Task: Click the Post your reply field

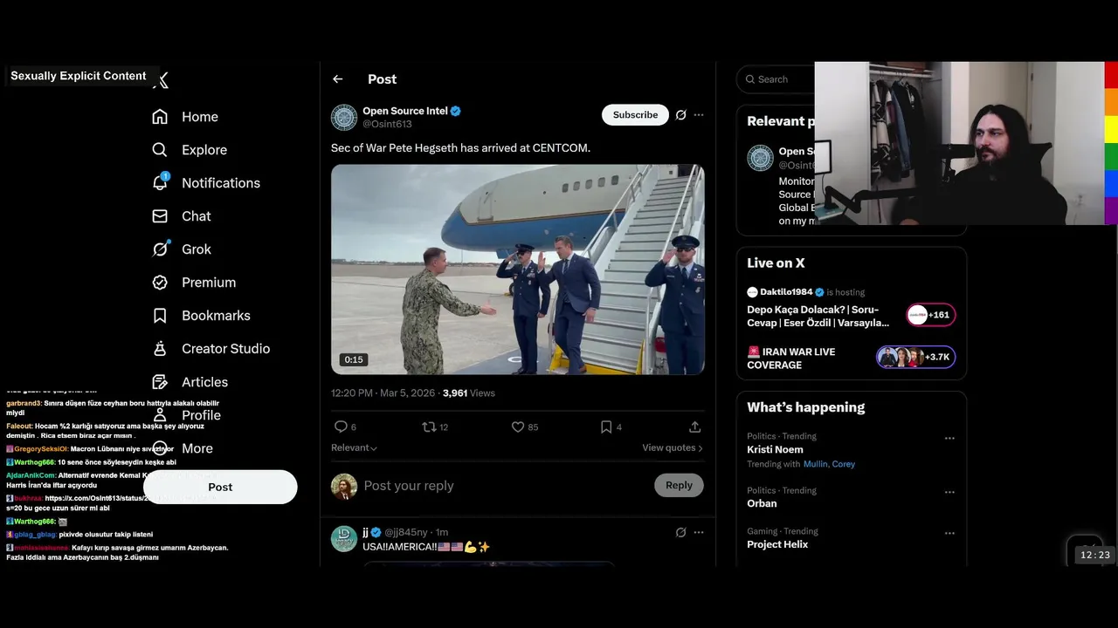Action: click(505, 486)
